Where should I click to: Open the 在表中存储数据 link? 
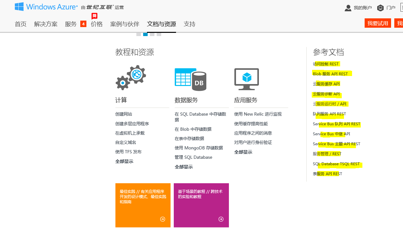click(190, 138)
